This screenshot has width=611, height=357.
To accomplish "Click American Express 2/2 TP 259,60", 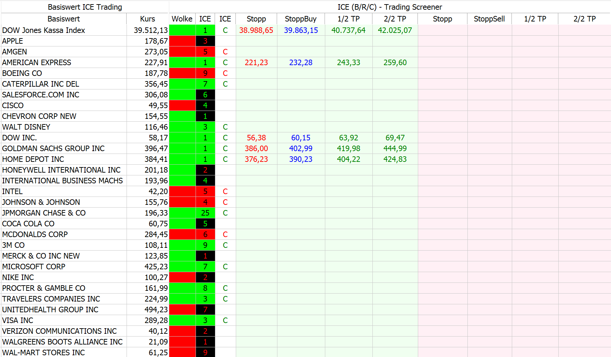I will (395, 62).
